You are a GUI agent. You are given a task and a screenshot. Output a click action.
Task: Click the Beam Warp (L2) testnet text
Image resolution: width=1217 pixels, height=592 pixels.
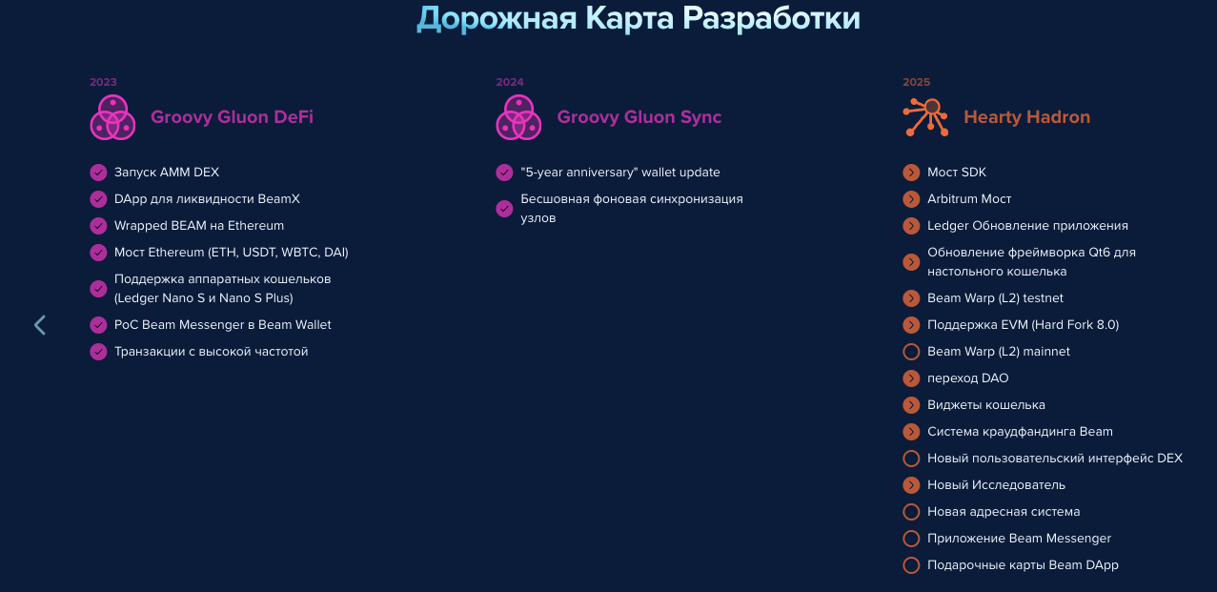[x=995, y=298]
